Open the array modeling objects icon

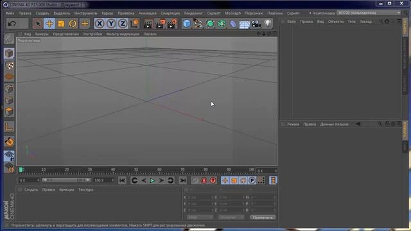[222, 24]
